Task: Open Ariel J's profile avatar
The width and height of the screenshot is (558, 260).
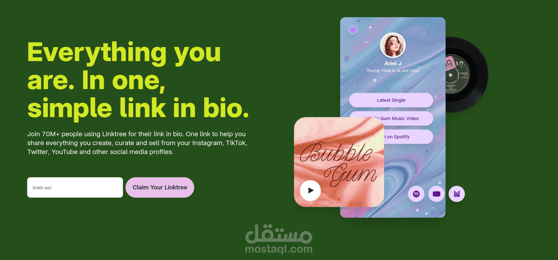Action: click(x=393, y=45)
